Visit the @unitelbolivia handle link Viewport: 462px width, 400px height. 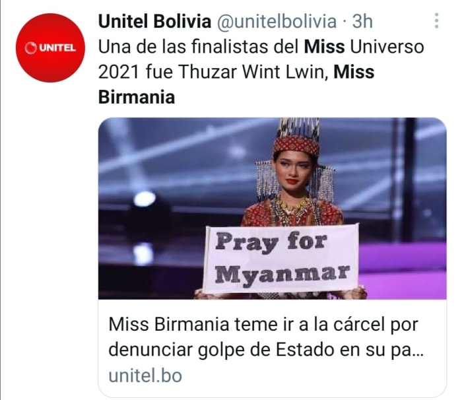(x=277, y=21)
